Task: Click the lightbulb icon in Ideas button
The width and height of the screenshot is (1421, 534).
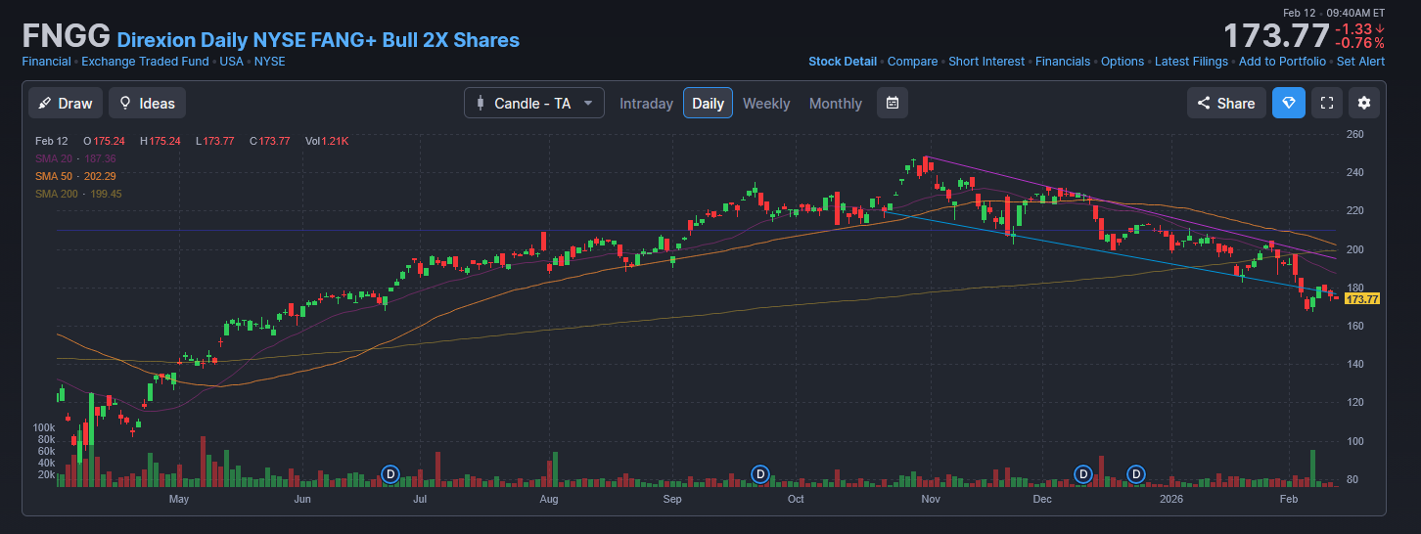Action: point(125,103)
